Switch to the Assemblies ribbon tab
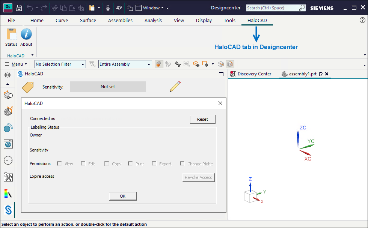The width and height of the screenshot is (368, 228). (x=120, y=20)
